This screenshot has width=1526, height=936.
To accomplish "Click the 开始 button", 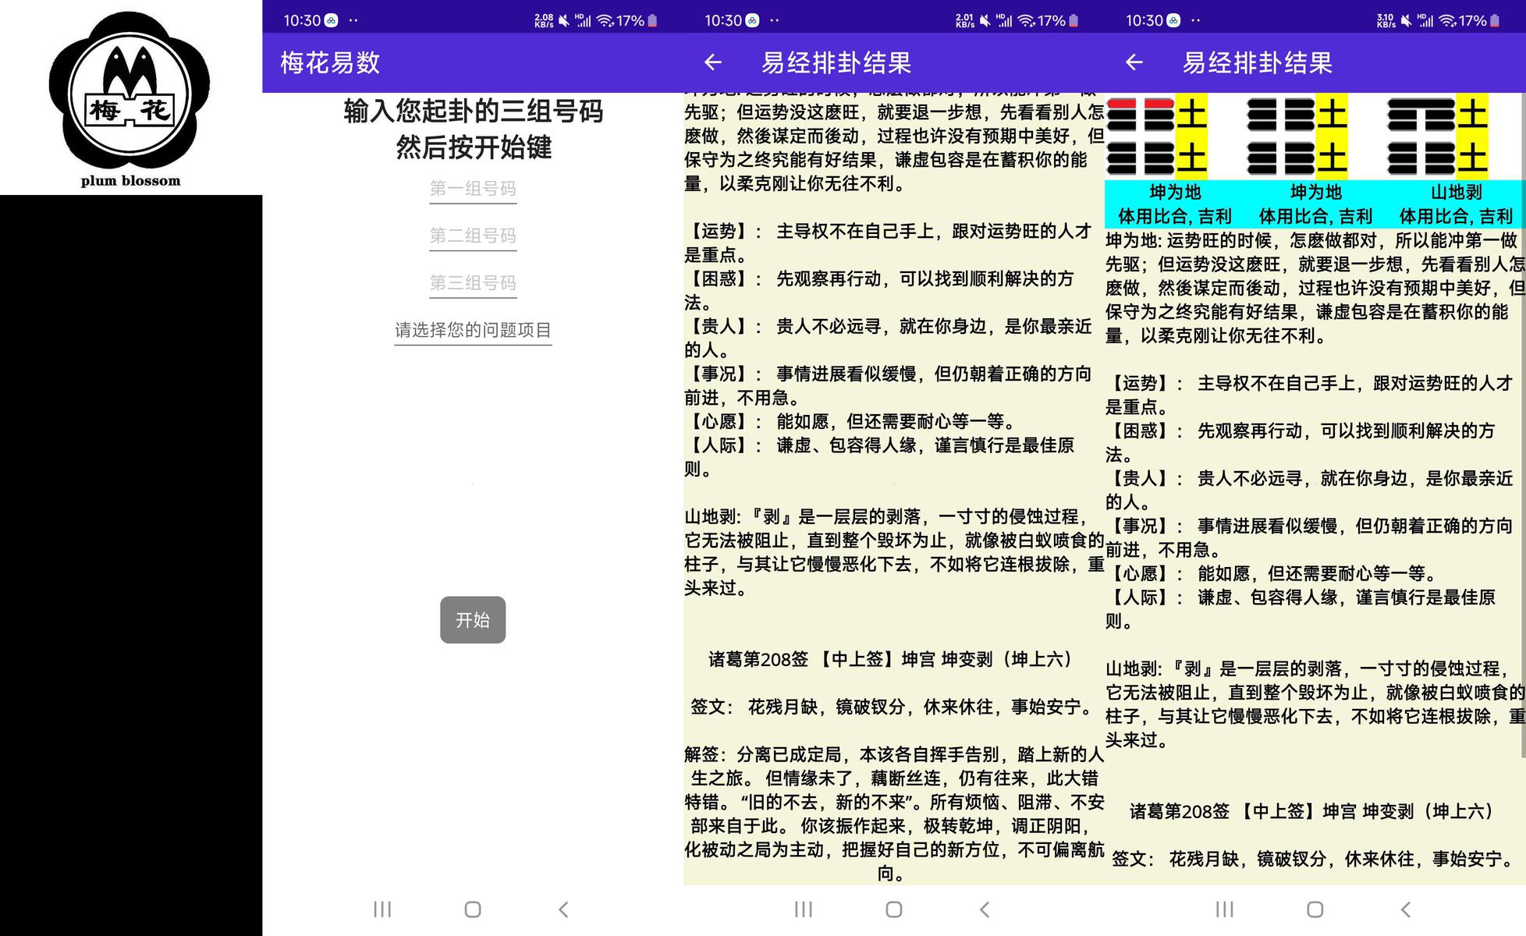I will tap(473, 620).
